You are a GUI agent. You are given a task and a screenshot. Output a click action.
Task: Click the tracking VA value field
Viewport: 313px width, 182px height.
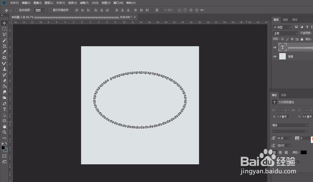click(x=305, y=138)
